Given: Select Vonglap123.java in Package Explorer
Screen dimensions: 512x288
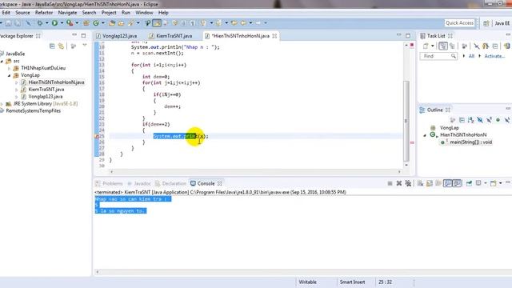Looking at the screenshot, I should pos(45,97).
